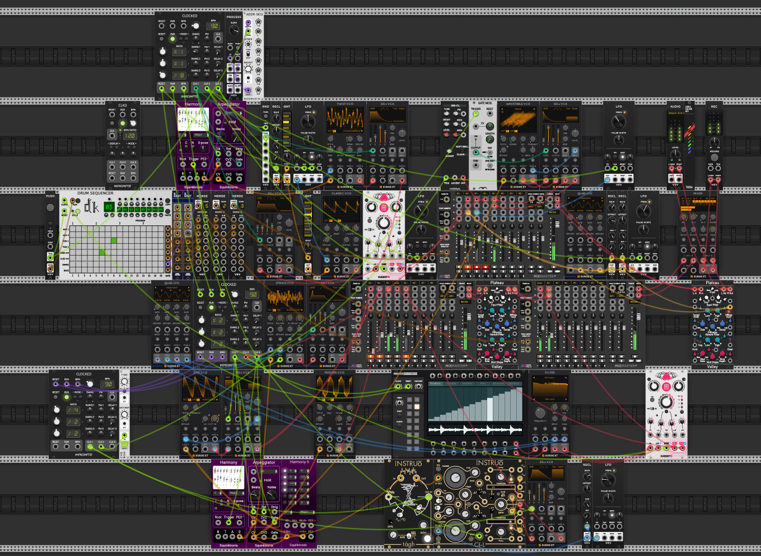Open Major scale selector on top Harmony
This screenshot has height=556, width=761.
[199, 135]
